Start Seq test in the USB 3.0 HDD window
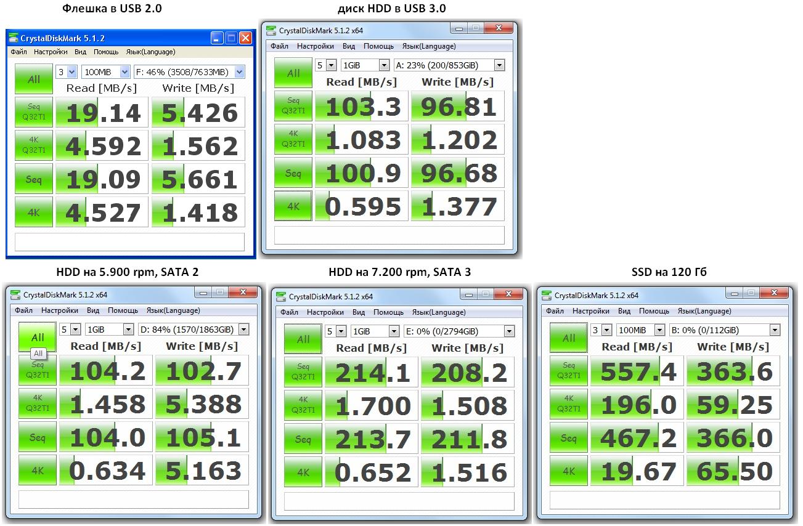 (x=293, y=173)
